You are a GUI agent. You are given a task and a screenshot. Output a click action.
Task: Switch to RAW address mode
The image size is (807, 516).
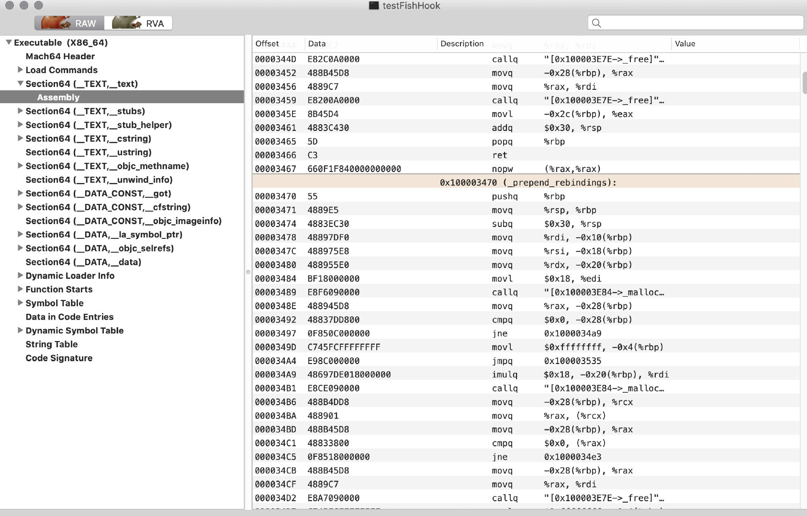click(69, 23)
